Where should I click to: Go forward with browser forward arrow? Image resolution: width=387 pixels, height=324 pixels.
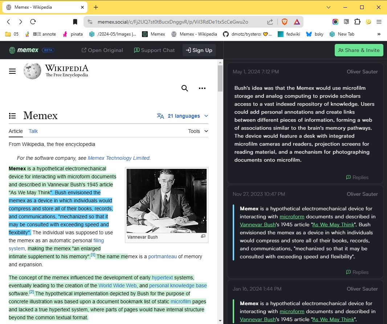[x=21, y=22]
